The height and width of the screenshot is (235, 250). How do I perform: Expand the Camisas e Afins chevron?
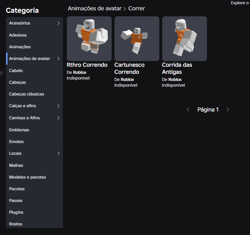point(58,118)
